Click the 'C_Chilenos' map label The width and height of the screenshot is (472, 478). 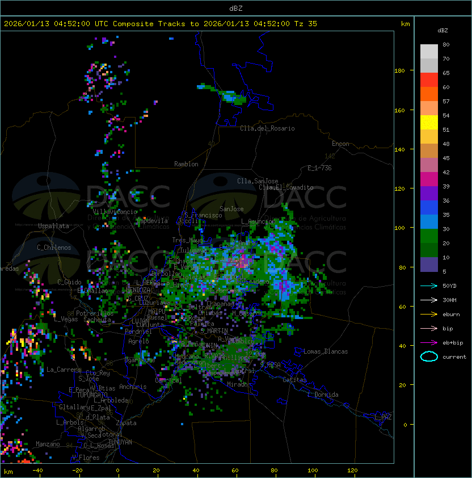pos(54,248)
